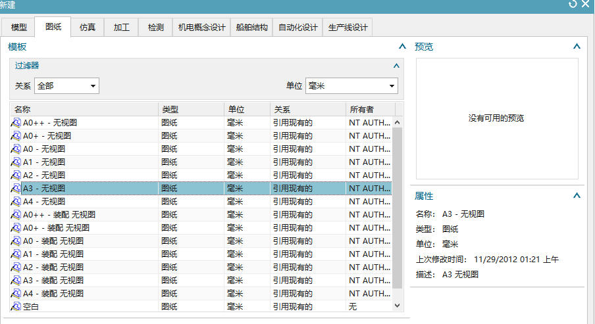The width and height of the screenshot is (595, 324).
Task: Click the template list scroll-down arrow
Action: click(398, 306)
